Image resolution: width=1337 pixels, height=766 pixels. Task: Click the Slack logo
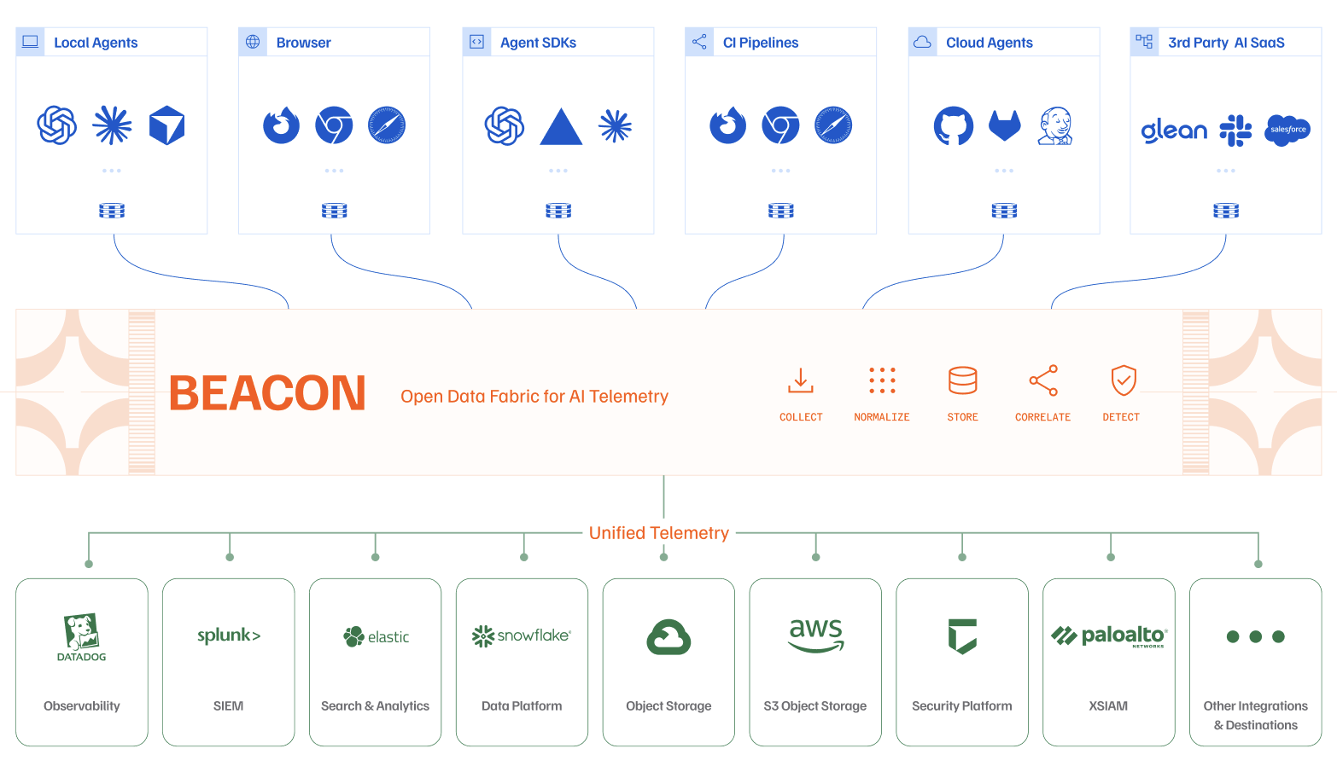1235,131
